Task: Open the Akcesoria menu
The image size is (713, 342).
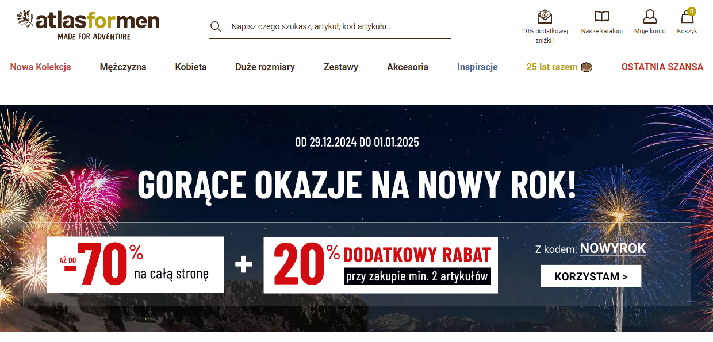Action: click(408, 67)
